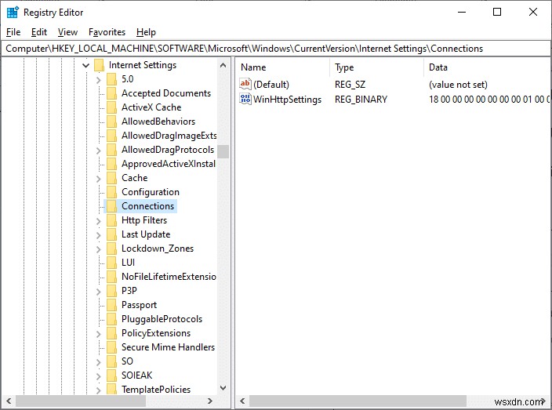Click the Type column header

(377, 67)
